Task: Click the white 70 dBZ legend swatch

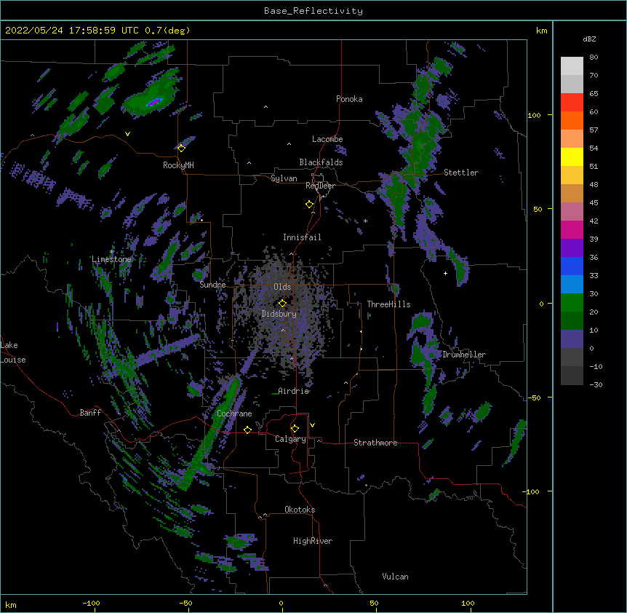Action: [x=572, y=66]
